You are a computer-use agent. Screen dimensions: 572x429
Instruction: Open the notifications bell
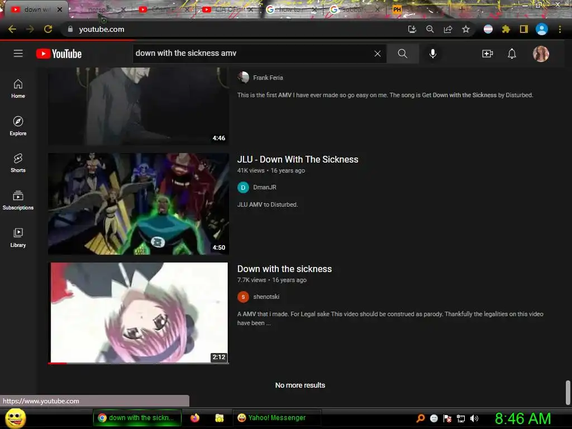[x=512, y=54]
